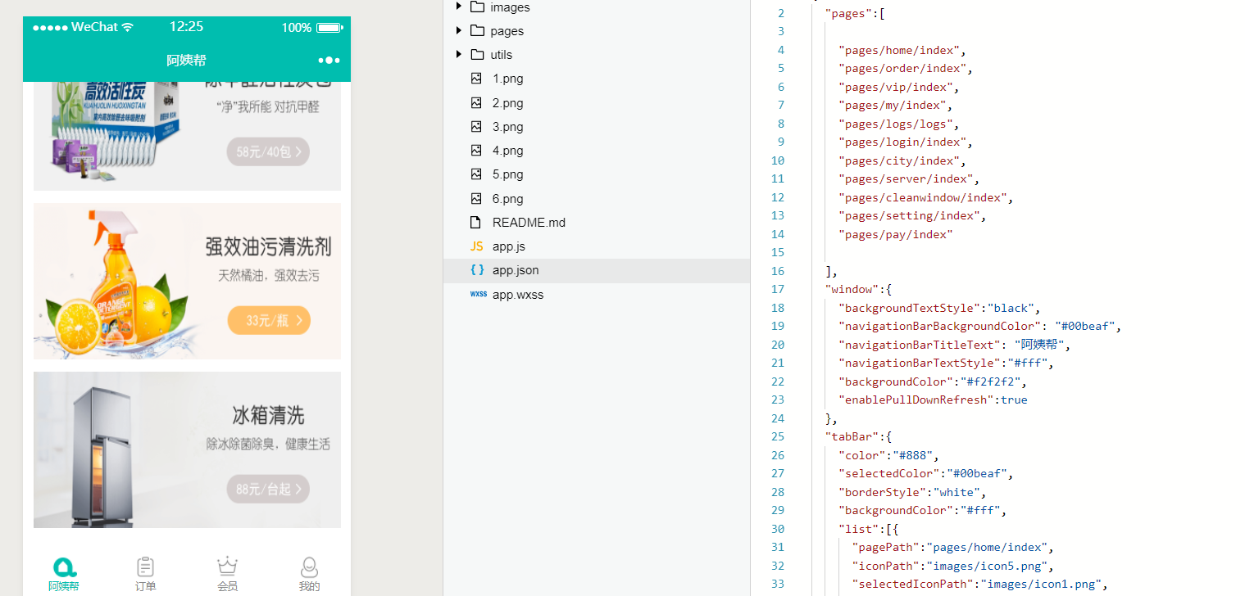Click the "pages/cleanwindow/index" code line

click(x=925, y=197)
